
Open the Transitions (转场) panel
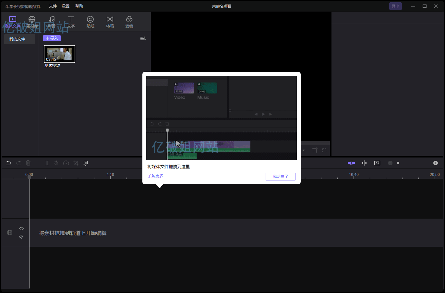coord(110,22)
